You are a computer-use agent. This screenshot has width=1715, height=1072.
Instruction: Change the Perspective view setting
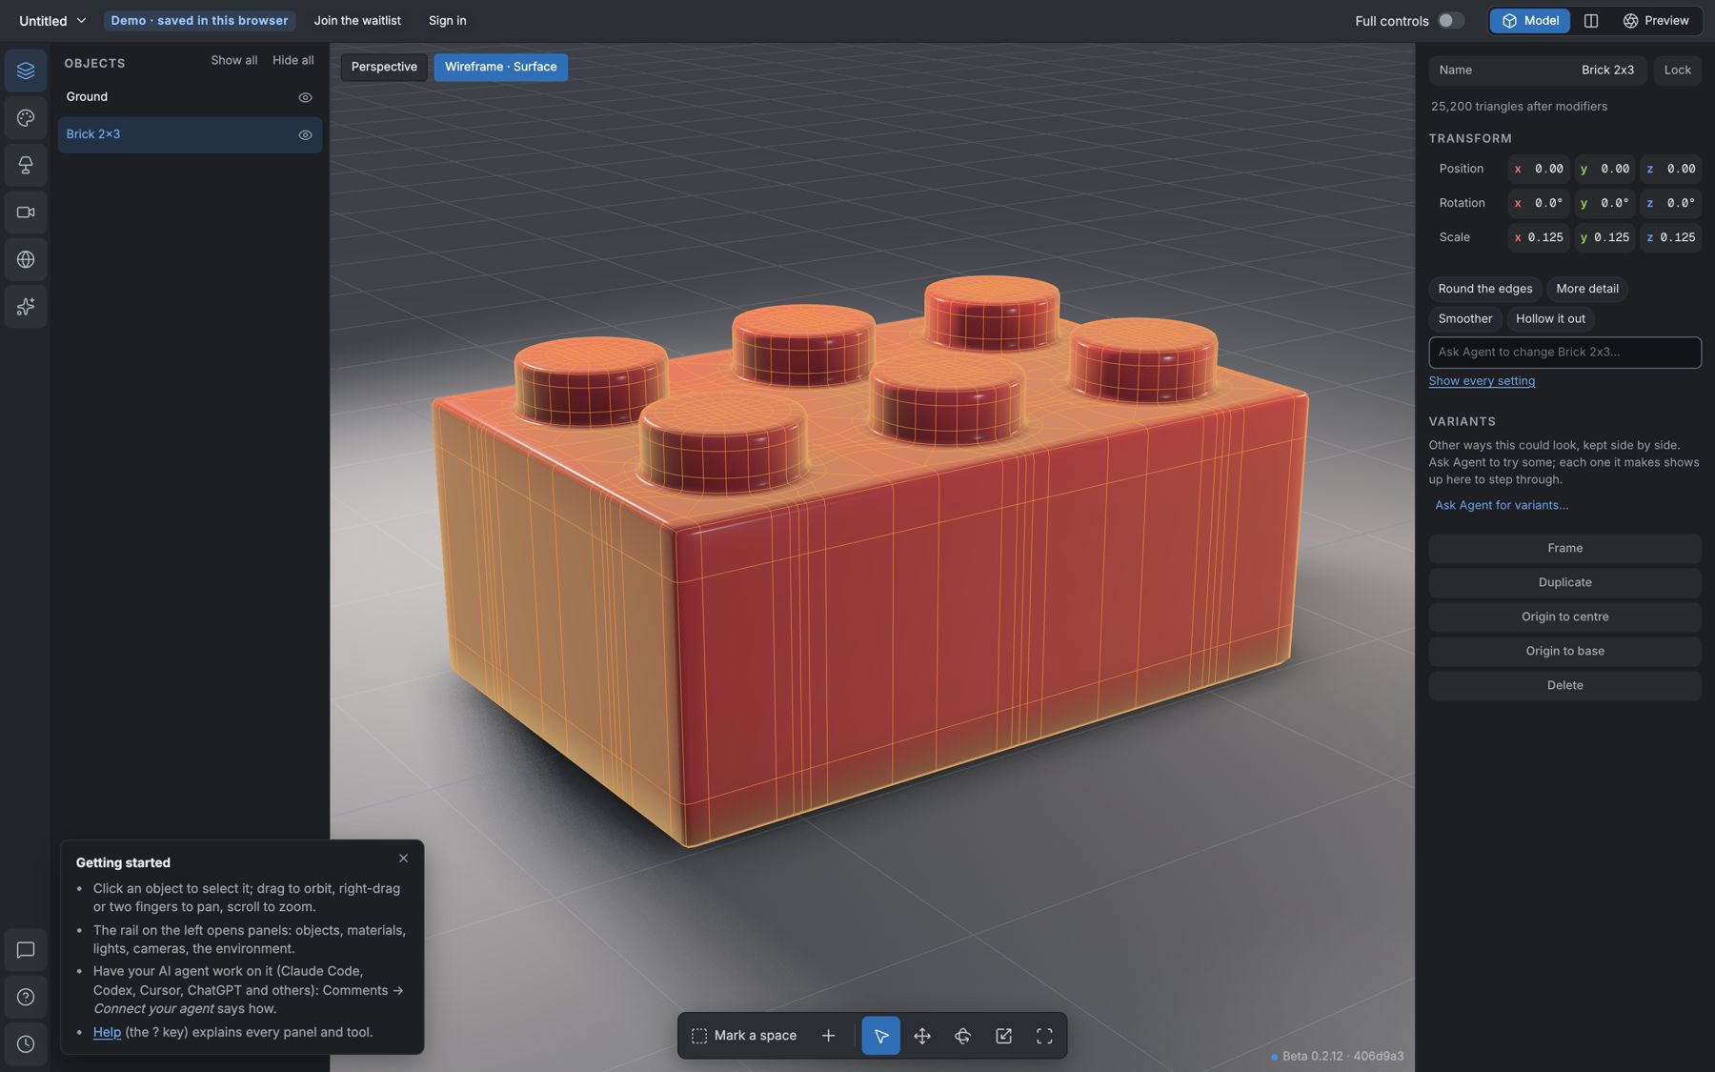pyautogui.click(x=384, y=67)
